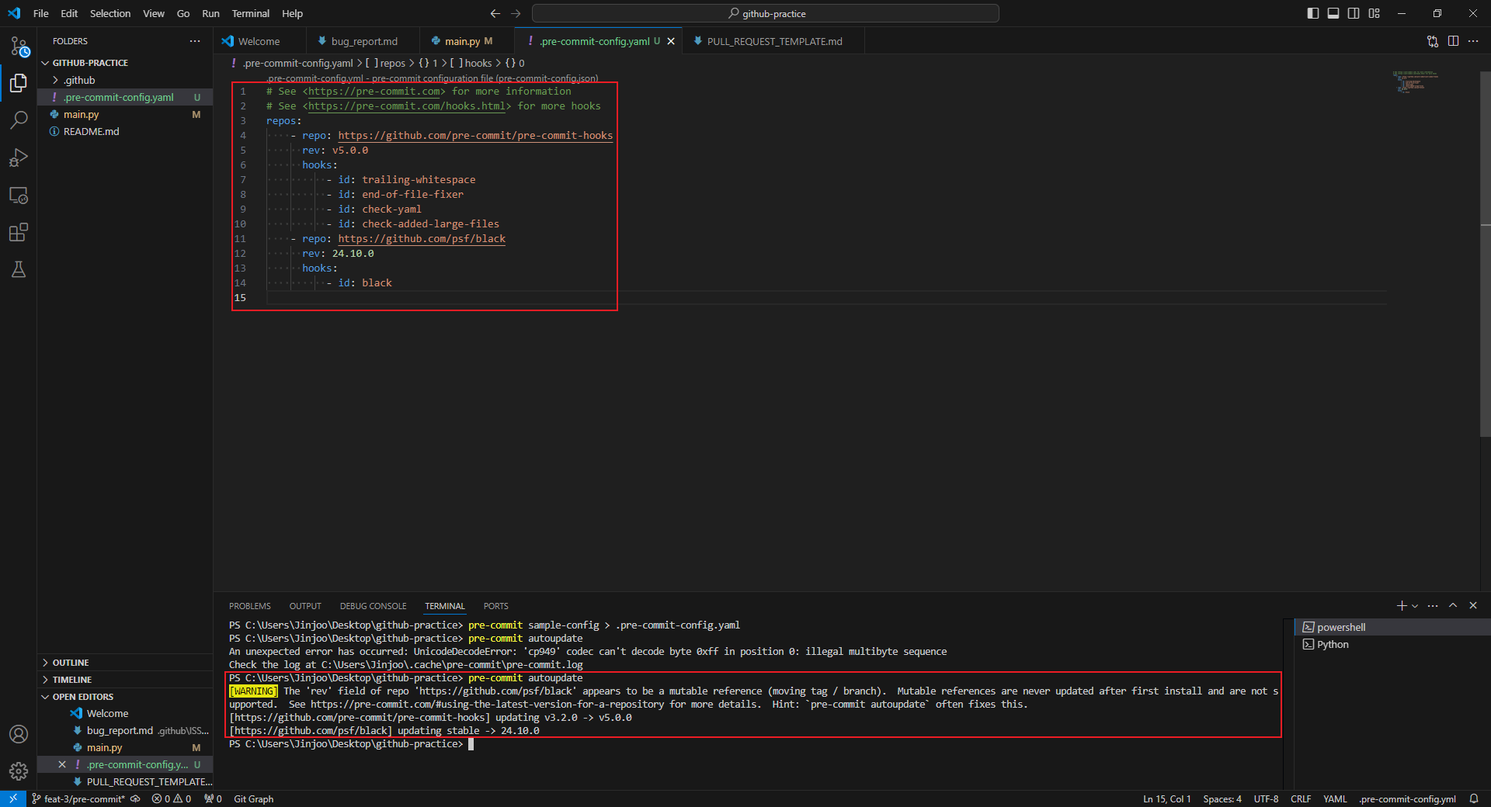The height and width of the screenshot is (807, 1491).
Task: Open the Remote Explorer view
Action: [19, 195]
